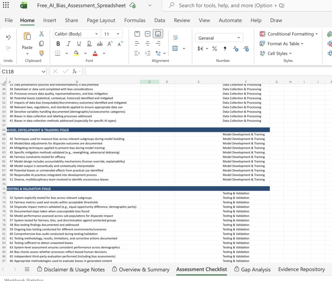Expand the Fill Color dropdown arrow

[85, 53]
